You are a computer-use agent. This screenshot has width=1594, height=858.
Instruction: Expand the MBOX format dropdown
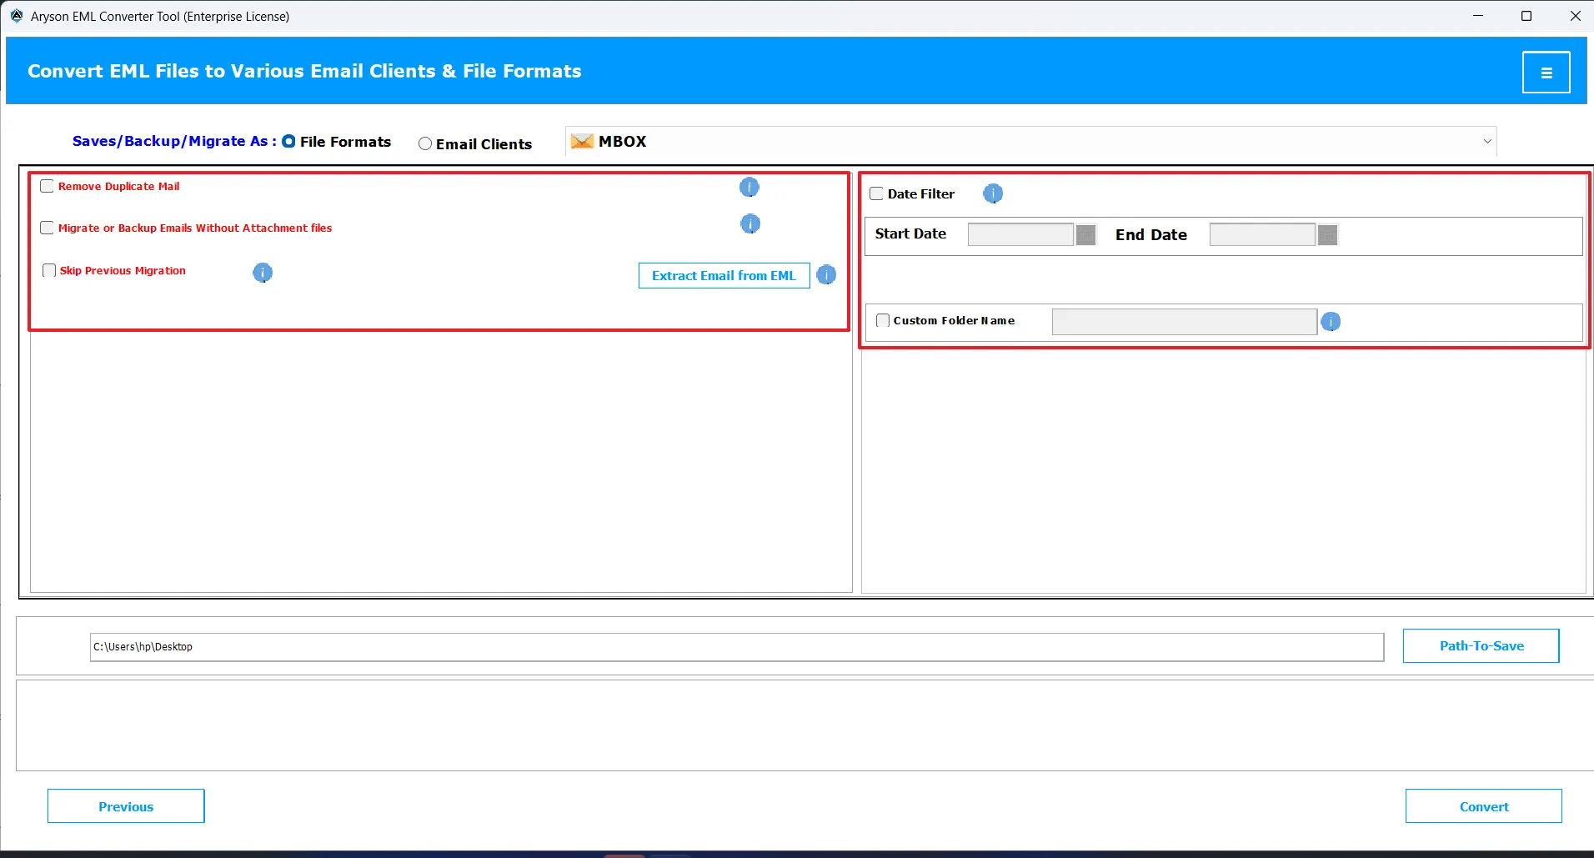tap(1486, 142)
